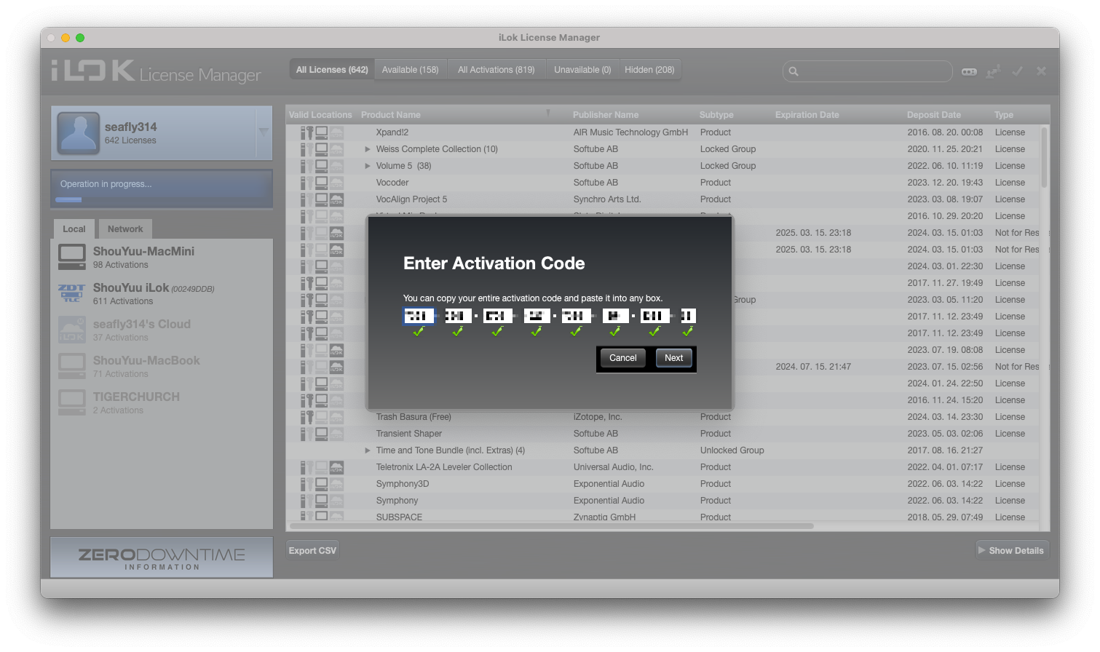Click the Export CSV button
Screen dimensions: 1100x652
pyautogui.click(x=312, y=551)
